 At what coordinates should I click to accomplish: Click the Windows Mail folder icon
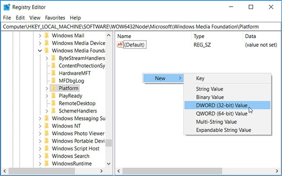(46, 36)
